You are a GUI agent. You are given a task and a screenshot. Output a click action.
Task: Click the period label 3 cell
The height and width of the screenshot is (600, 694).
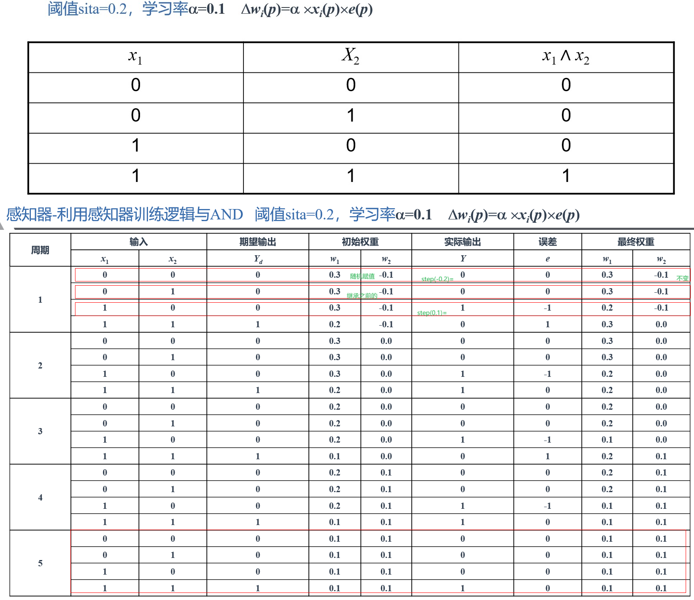[x=40, y=431]
